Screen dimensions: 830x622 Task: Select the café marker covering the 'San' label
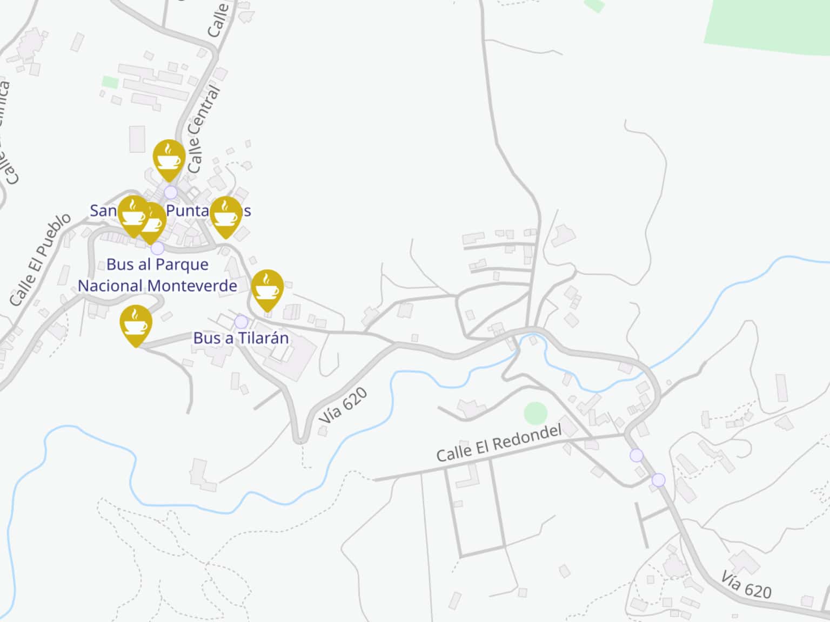[133, 216]
